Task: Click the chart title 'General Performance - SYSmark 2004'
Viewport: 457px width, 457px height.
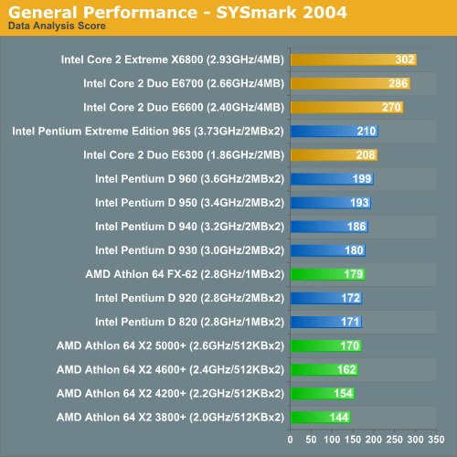Action: pos(177,13)
